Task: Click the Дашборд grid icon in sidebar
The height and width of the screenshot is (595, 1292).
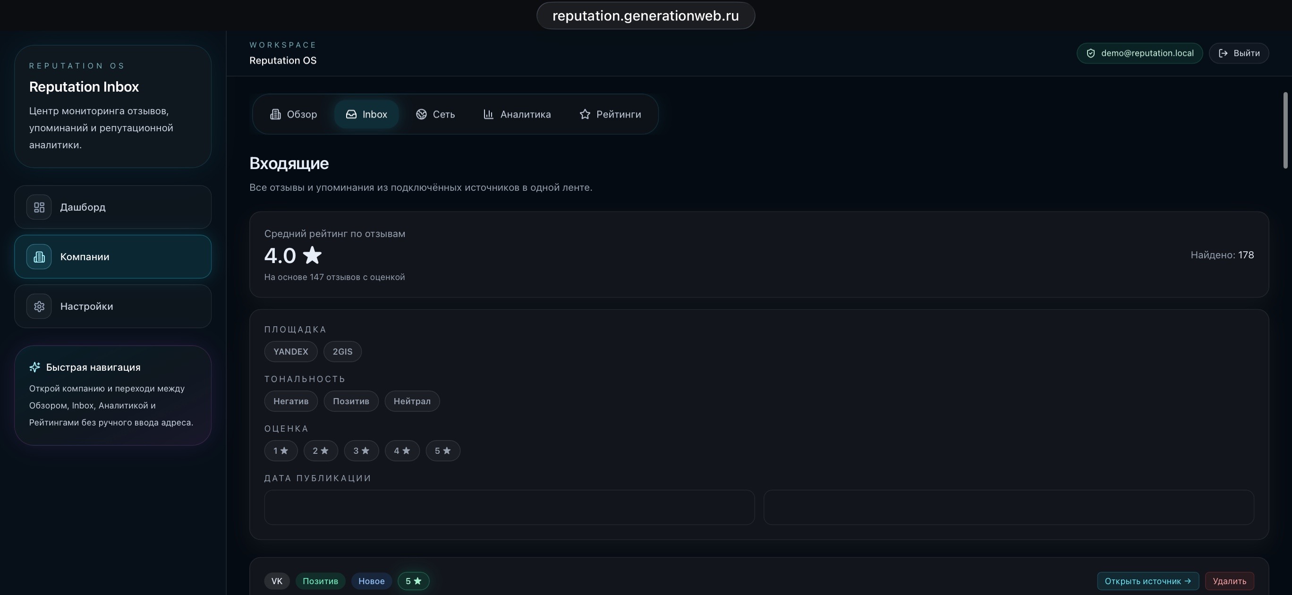Action: click(39, 207)
